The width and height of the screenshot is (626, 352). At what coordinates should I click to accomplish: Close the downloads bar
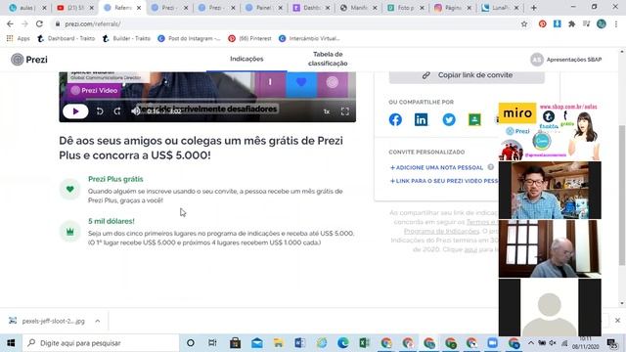coord(617,320)
